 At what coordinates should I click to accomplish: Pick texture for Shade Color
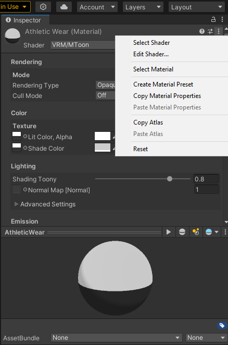[x=26, y=148]
